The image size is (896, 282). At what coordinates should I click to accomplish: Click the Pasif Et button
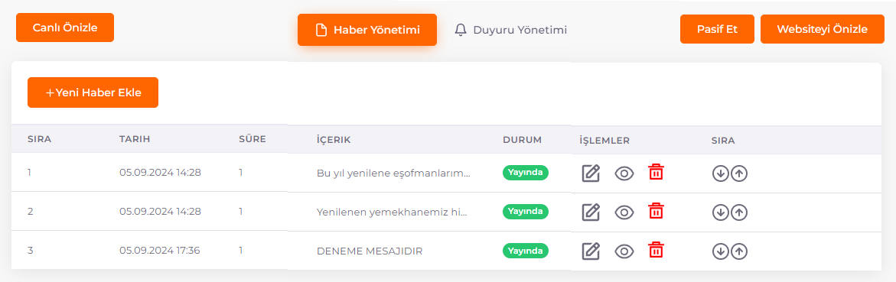coord(717,29)
